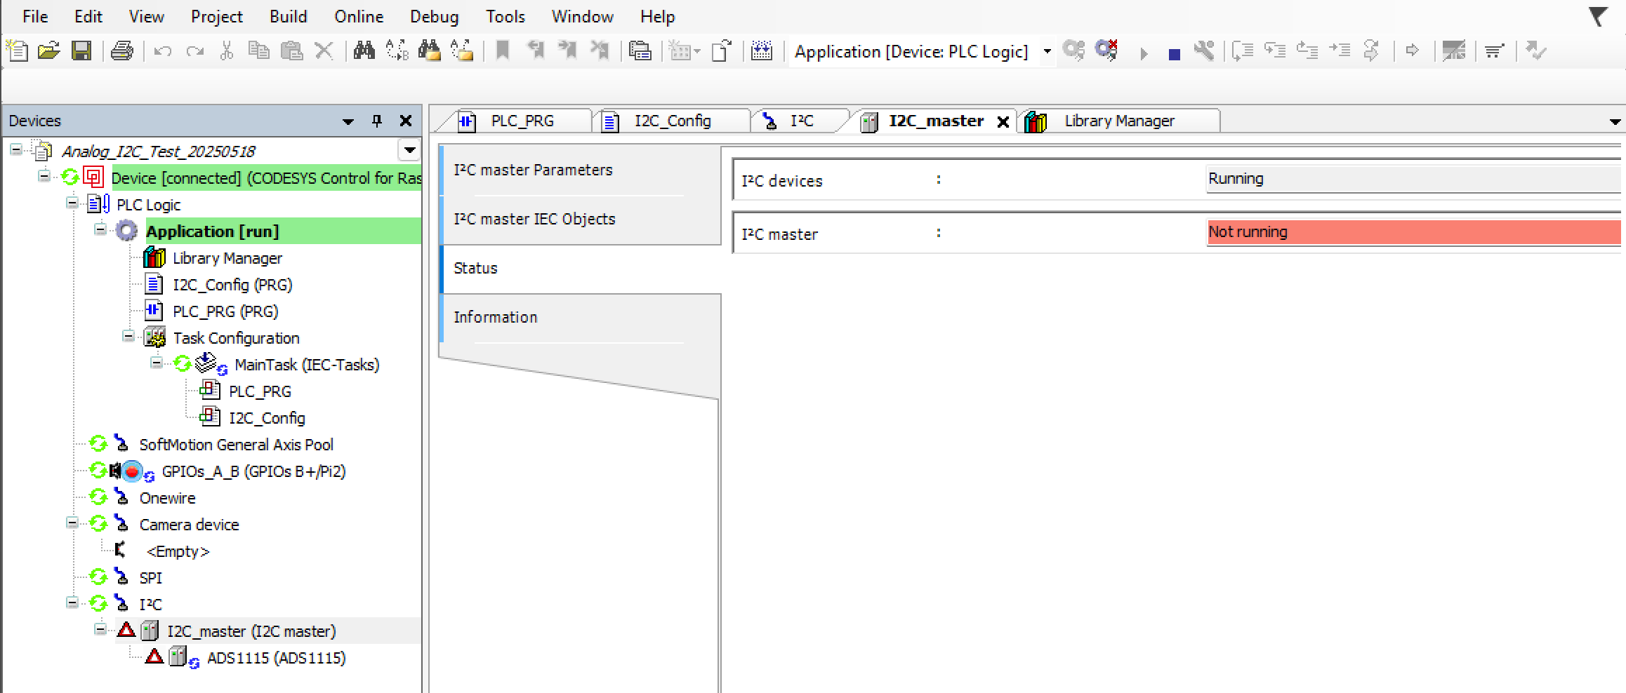Click the Step Over icon
This screenshot has height=693, width=1626.
[1243, 51]
